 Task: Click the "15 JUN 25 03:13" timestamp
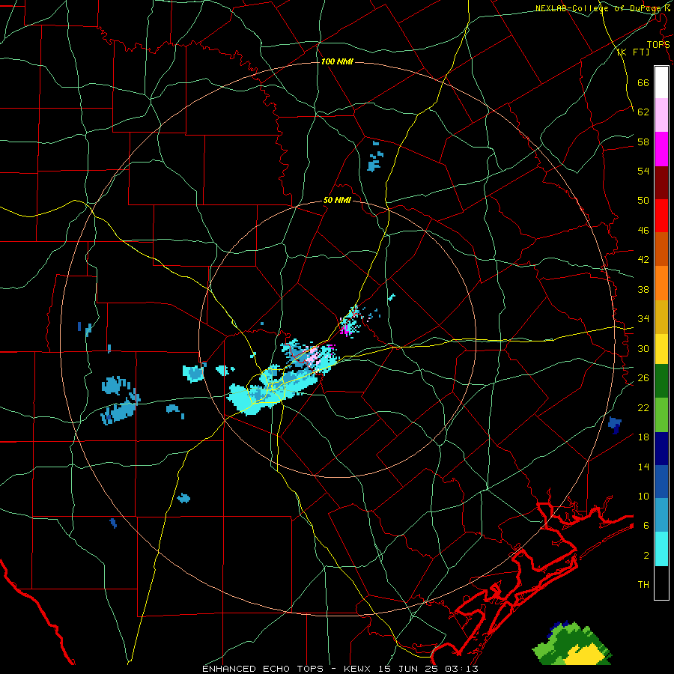[428, 669]
